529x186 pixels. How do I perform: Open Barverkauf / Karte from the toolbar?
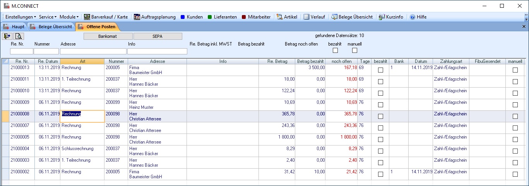(106, 17)
